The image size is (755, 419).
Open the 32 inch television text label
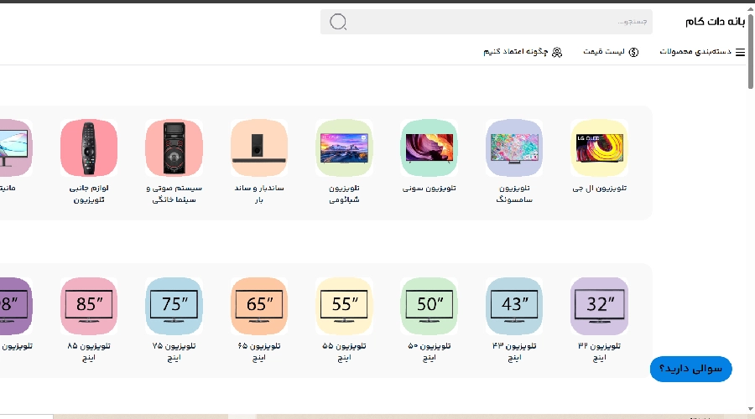coord(600,352)
